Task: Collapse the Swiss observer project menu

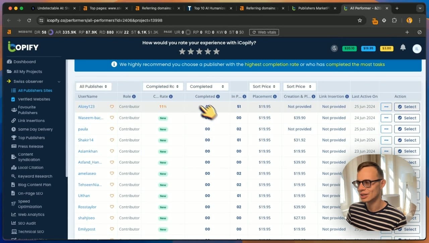Action: tap(59, 82)
